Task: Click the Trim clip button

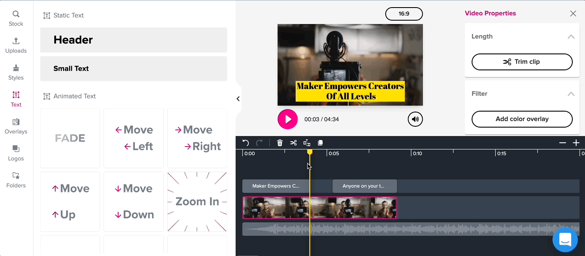Action: coord(522,62)
